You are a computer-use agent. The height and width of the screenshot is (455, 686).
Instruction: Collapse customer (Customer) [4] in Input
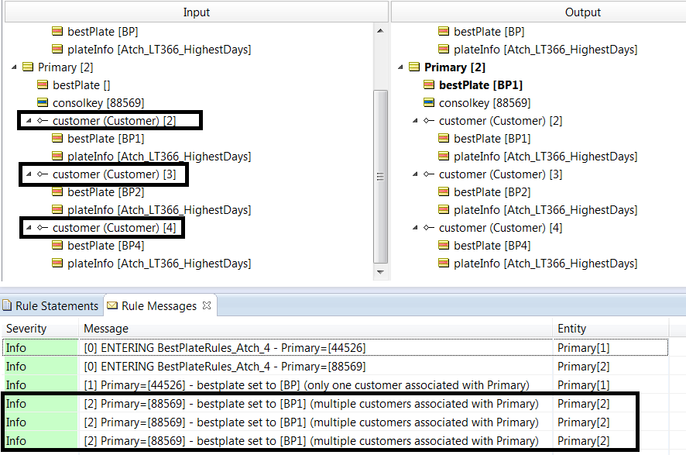[x=29, y=227]
